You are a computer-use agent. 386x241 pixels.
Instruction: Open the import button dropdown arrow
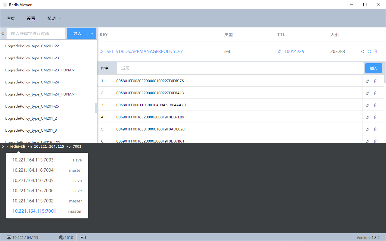92,33
